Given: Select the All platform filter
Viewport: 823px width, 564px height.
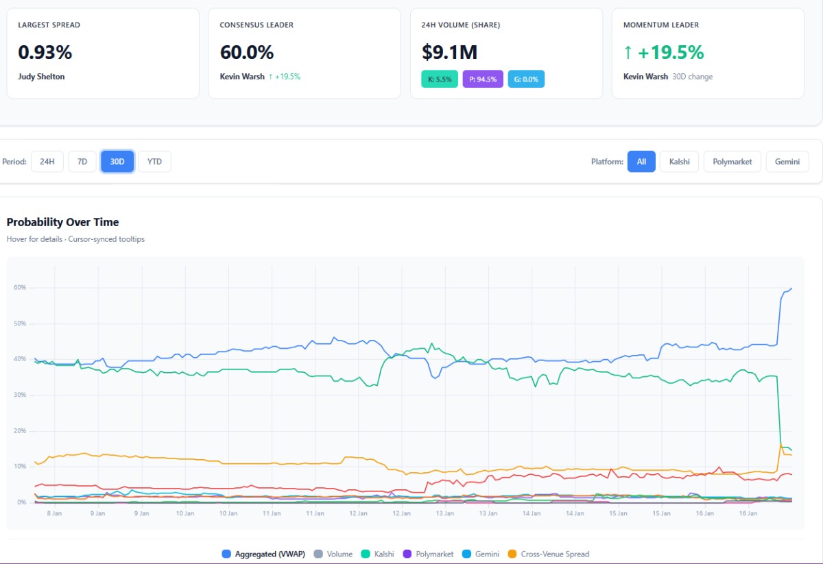Looking at the screenshot, I should [x=641, y=162].
